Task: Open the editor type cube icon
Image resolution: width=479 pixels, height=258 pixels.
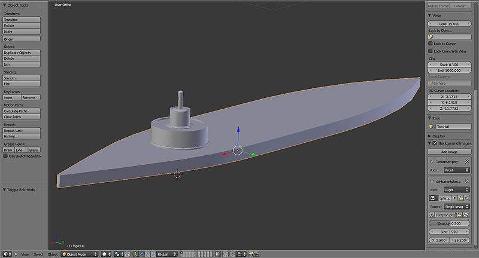Action: coord(6,254)
